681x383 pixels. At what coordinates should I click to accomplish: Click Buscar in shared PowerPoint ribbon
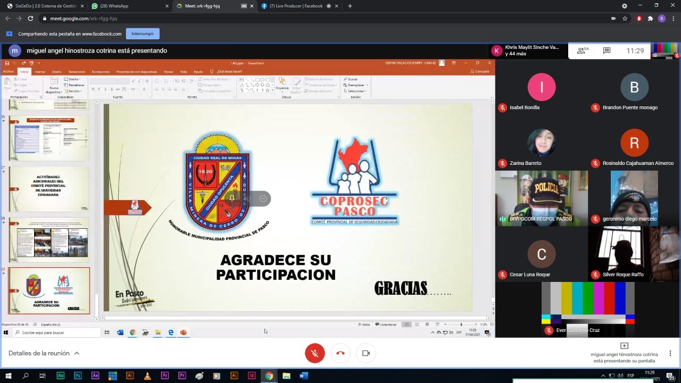[x=351, y=79]
